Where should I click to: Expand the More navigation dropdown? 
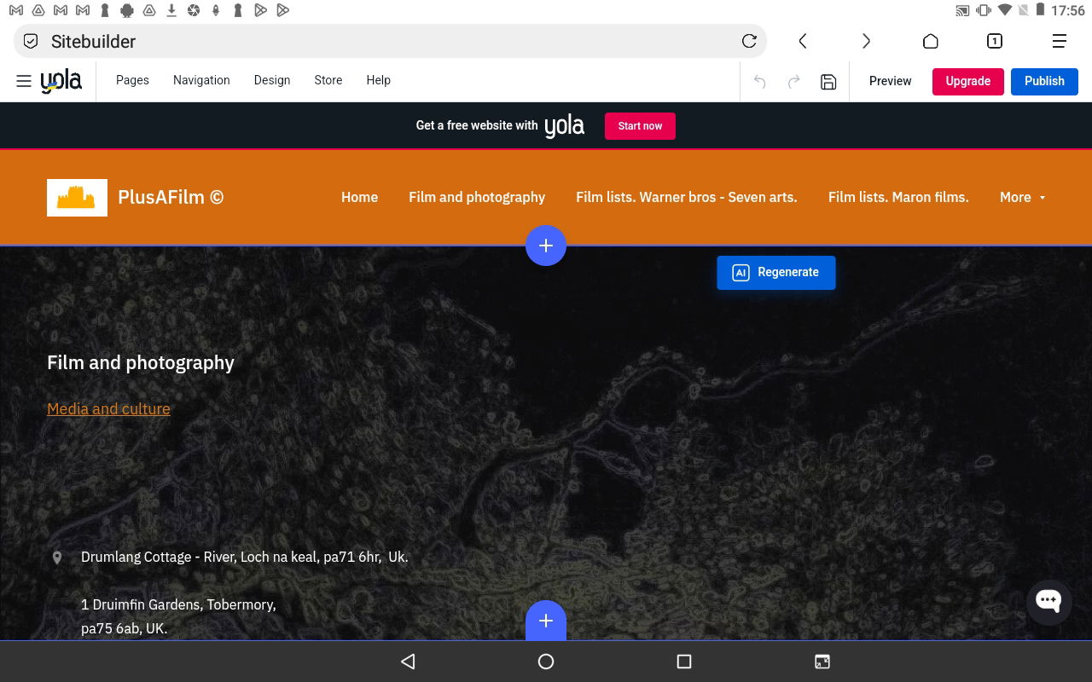coord(1022,197)
